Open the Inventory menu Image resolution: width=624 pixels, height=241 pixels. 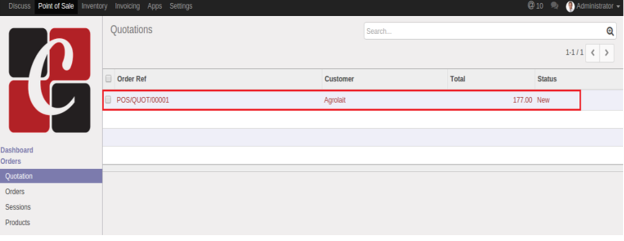(94, 6)
